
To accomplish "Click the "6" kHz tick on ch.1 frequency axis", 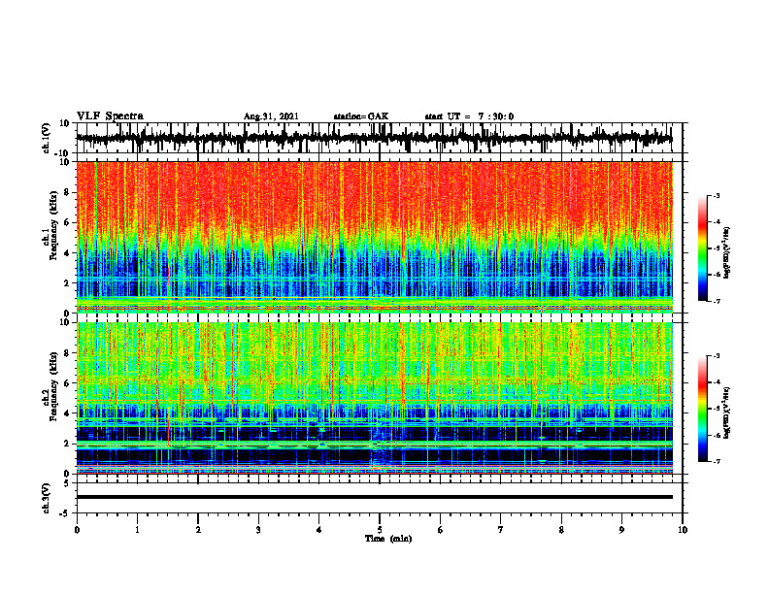I will tap(68, 222).
